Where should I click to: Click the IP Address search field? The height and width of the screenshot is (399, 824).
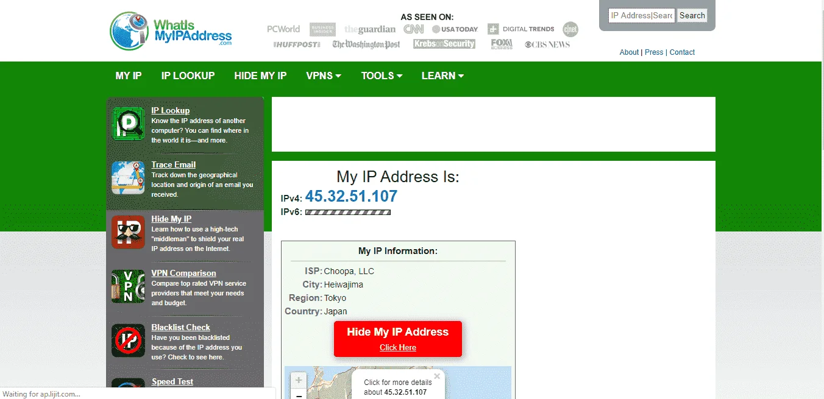click(642, 16)
